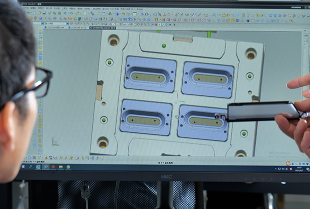Toggle the quadrant point snap diamond
This screenshot has width=310, height=209.
[138, 24]
